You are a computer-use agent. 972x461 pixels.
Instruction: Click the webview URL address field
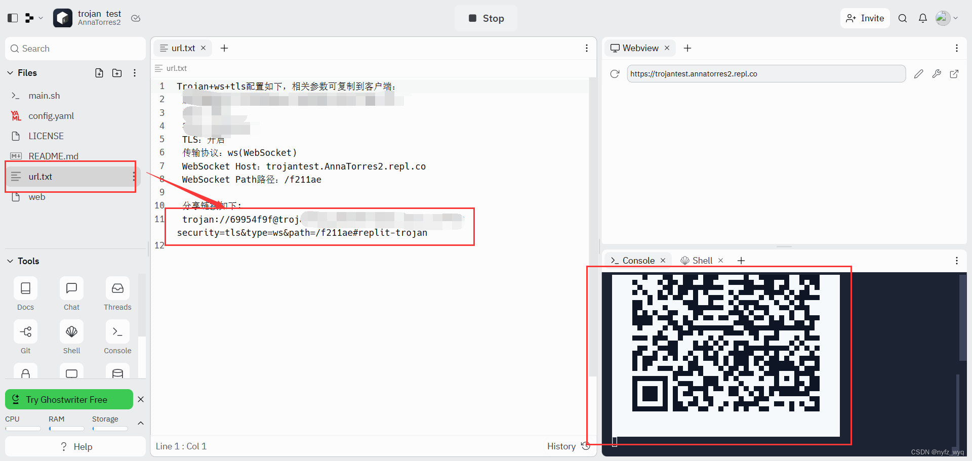(766, 74)
